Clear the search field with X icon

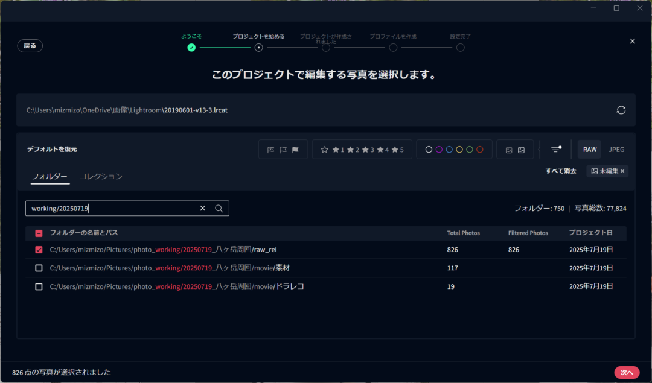(x=203, y=209)
